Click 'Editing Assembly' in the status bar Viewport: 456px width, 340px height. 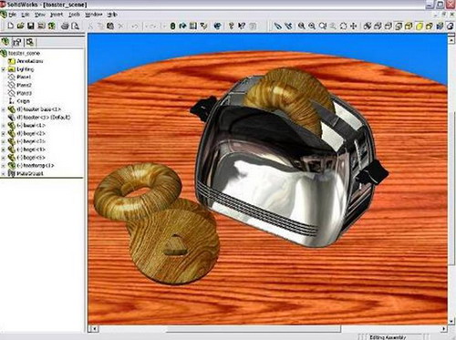pos(388,337)
